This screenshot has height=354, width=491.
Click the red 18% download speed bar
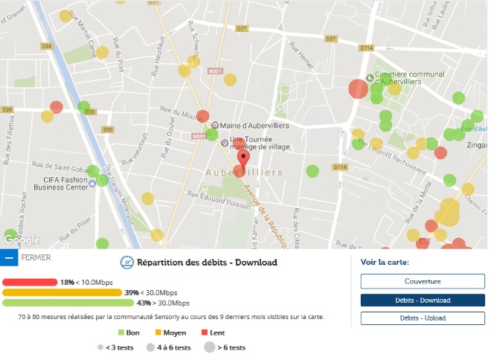(30, 283)
